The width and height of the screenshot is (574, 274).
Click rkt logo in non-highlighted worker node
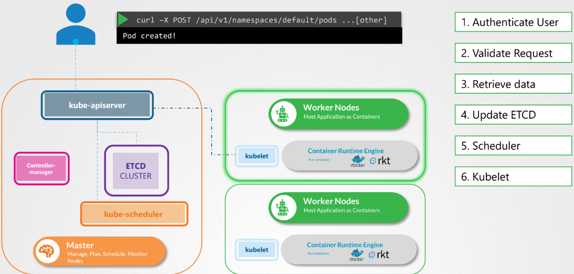(x=379, y=255)
